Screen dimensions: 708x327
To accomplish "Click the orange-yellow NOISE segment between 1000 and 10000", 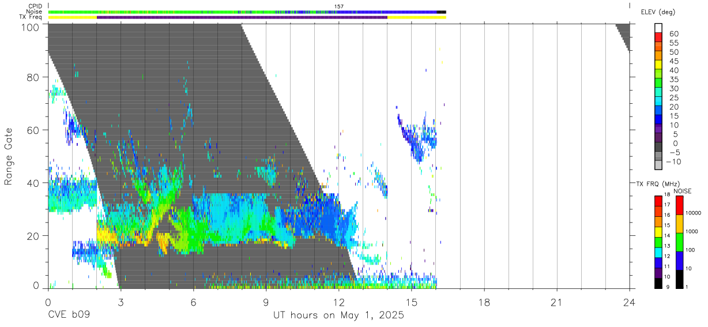I will point(680,224).
